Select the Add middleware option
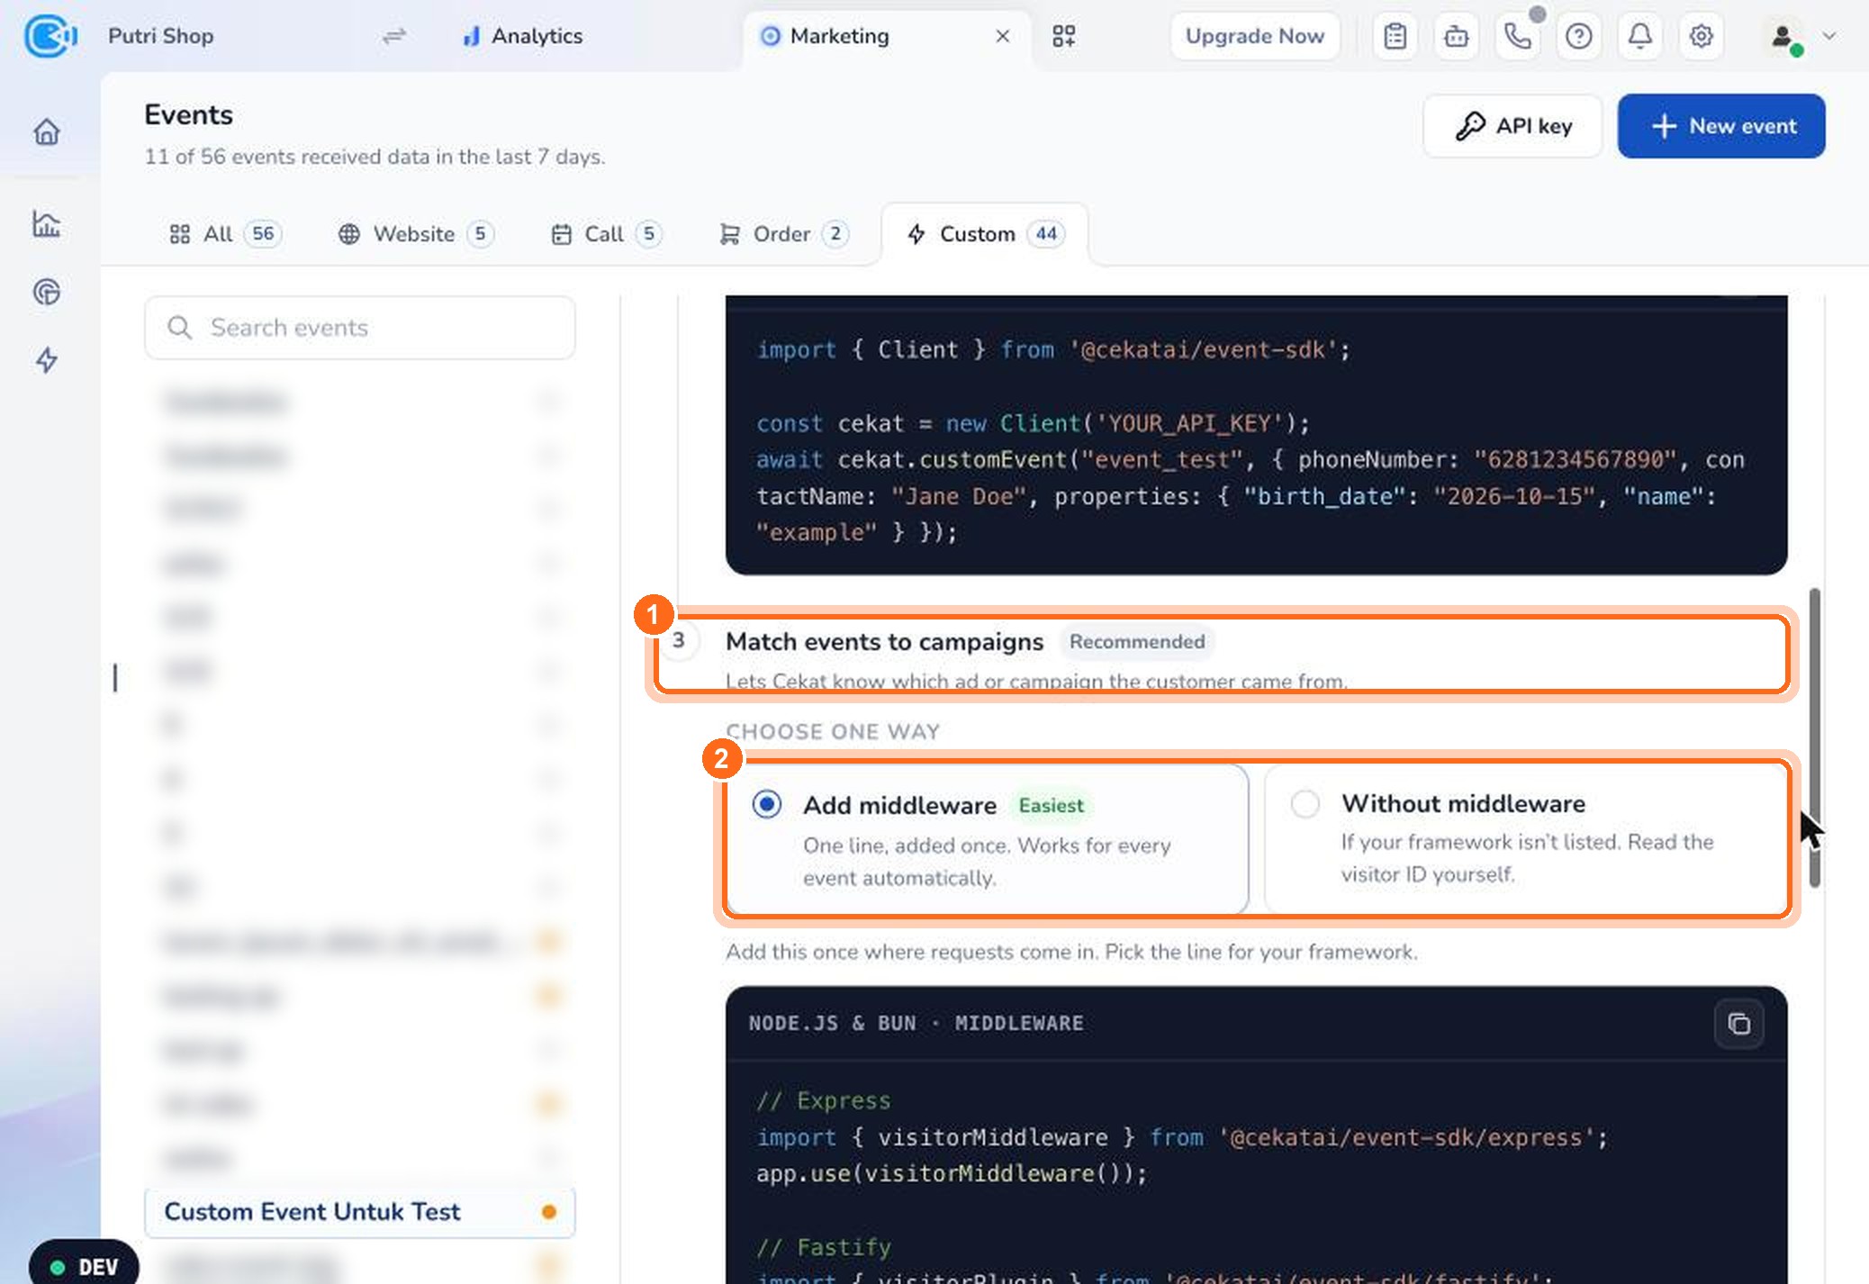This screenshot has height=1284, width=1869. 988,839
